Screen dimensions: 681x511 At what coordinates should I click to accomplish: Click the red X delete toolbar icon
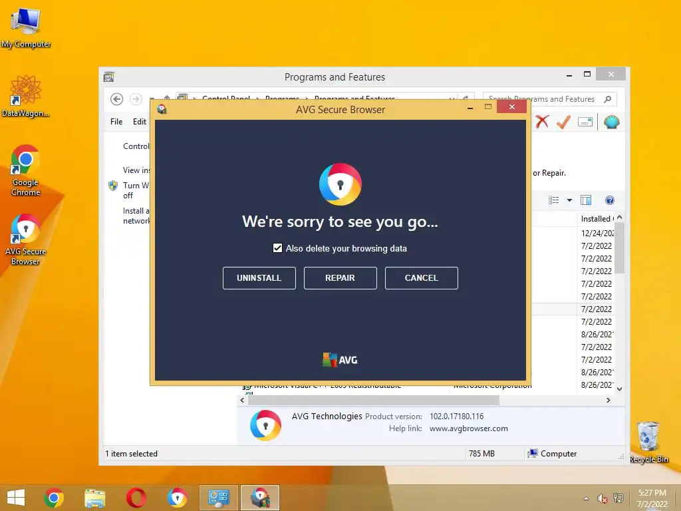click(542, 122)
